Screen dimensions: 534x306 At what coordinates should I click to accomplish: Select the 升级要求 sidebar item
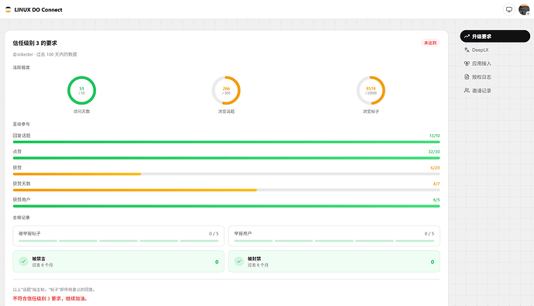495,36
